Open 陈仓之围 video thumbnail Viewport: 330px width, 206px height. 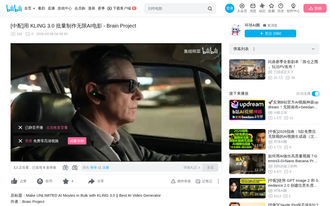247,70
